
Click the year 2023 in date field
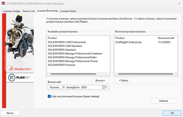pos(84,87)
